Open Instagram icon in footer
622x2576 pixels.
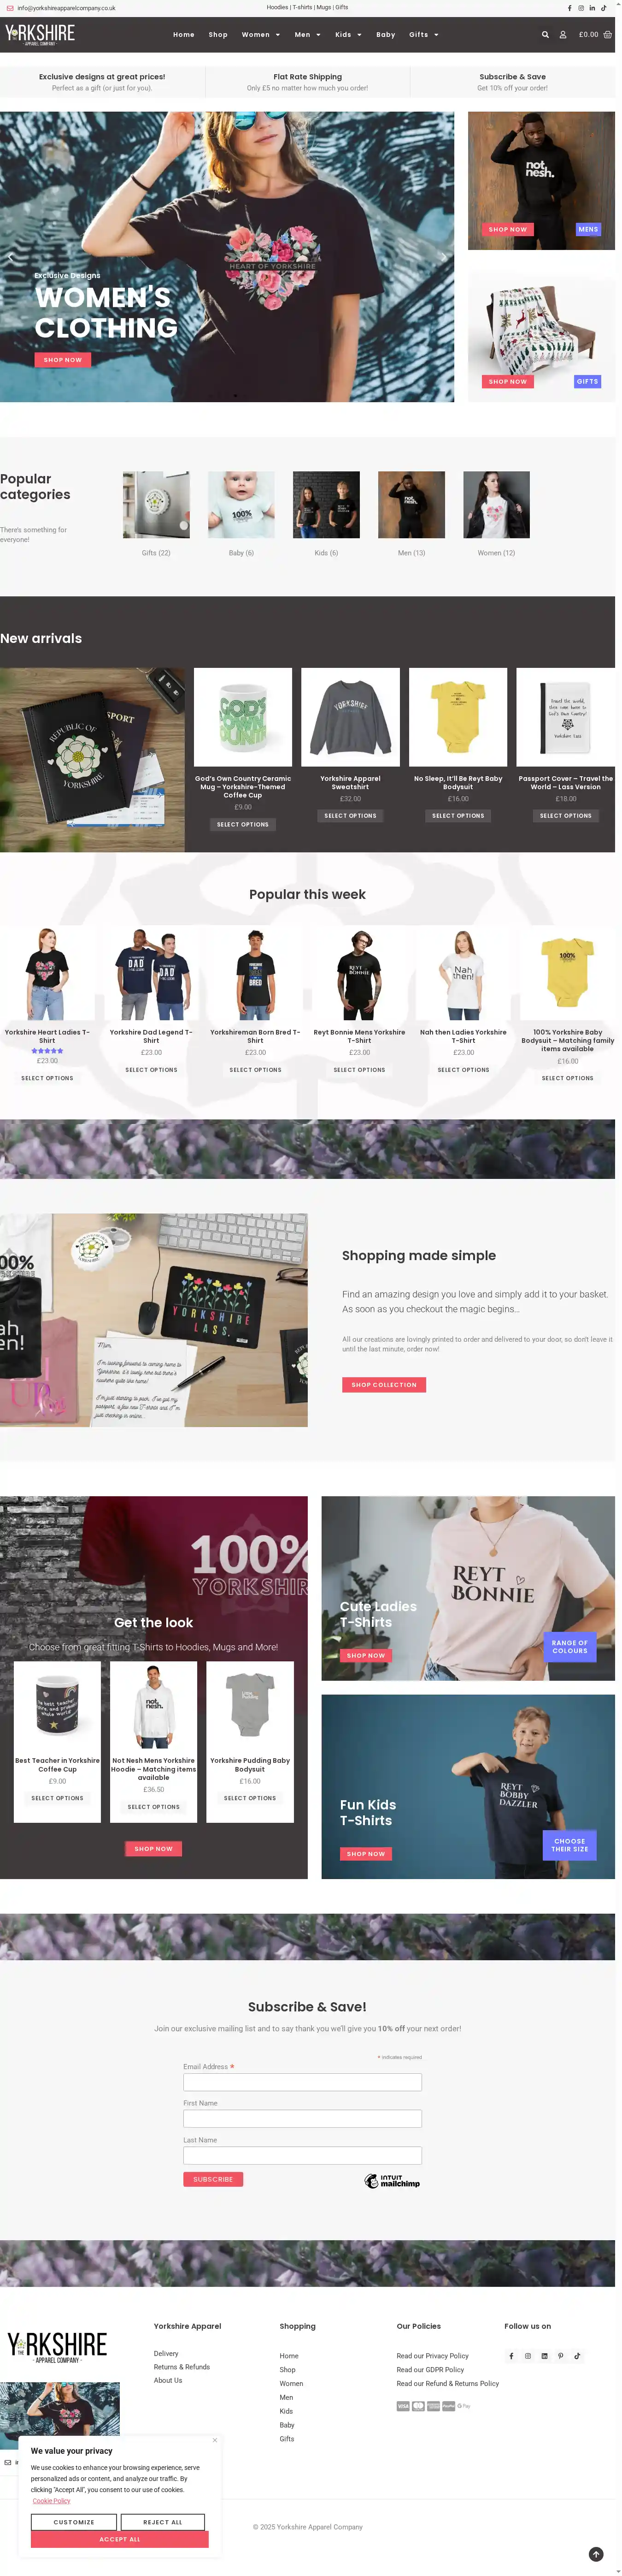tap(528, 2355)
